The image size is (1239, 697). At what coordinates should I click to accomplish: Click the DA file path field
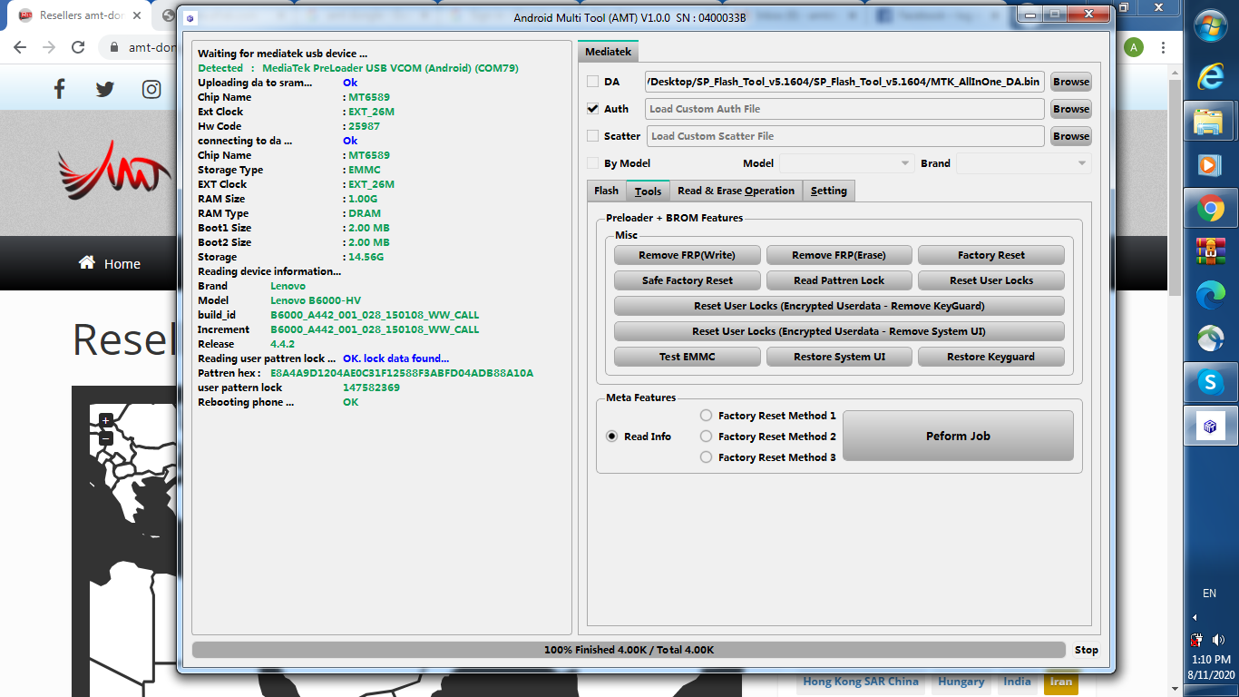pos(845,82)
